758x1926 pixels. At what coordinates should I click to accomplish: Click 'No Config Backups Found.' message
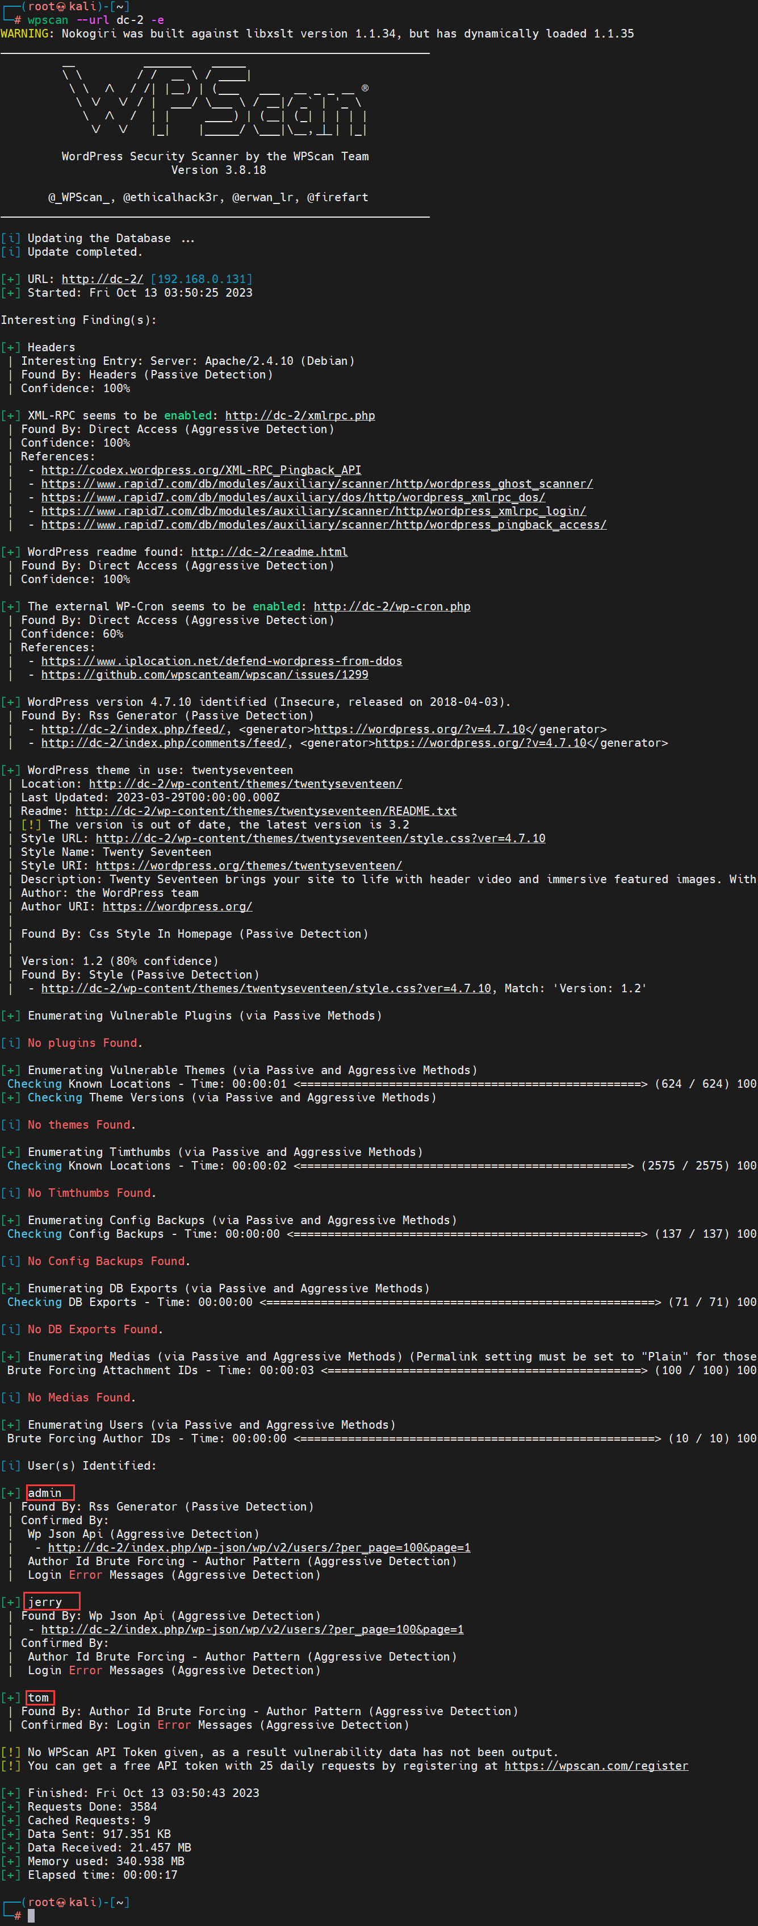(109, 1261)
